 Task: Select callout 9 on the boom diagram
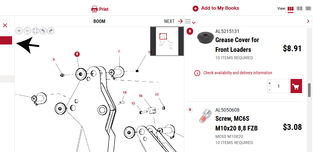pyautogui.click(x=54, y=60)
